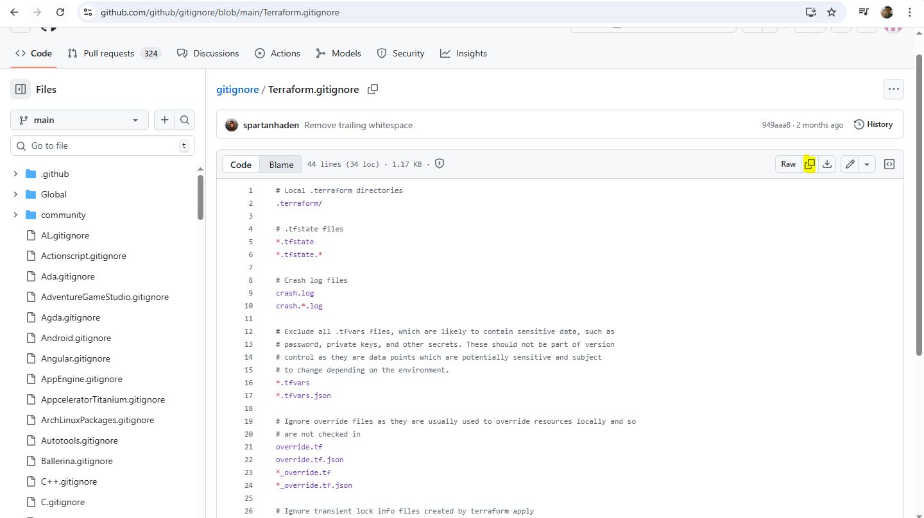Copy the file path icon
The image size is (924, 518).
click(x=372, y=89)
